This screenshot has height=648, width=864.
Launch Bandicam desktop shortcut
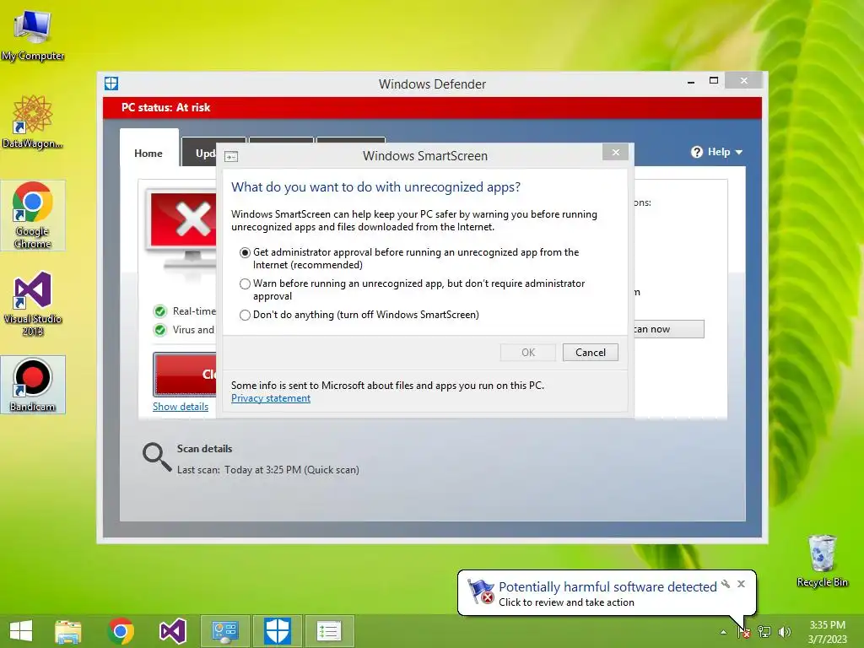[x=33, y=385]
